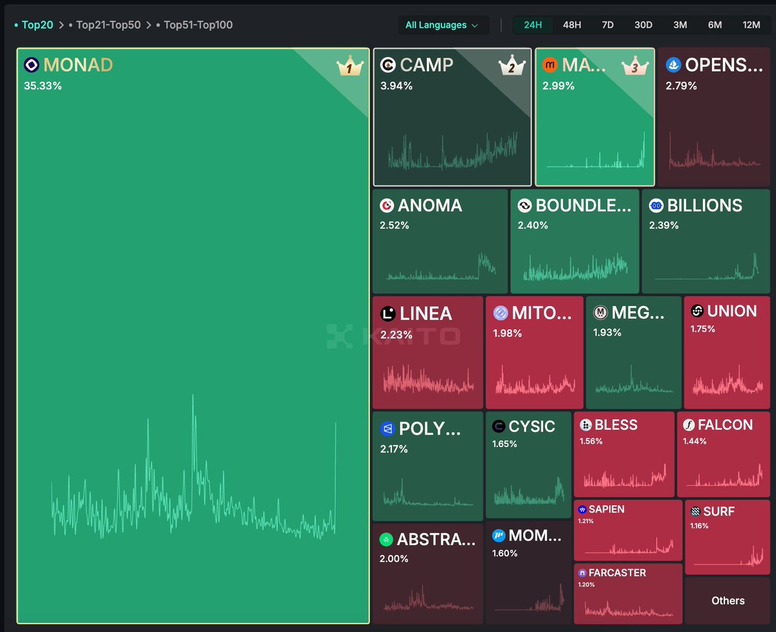The width and height of the screenshot is (776, 632).
Task: Click the CYSIC logo icon
Action: (x=499, y=426)
